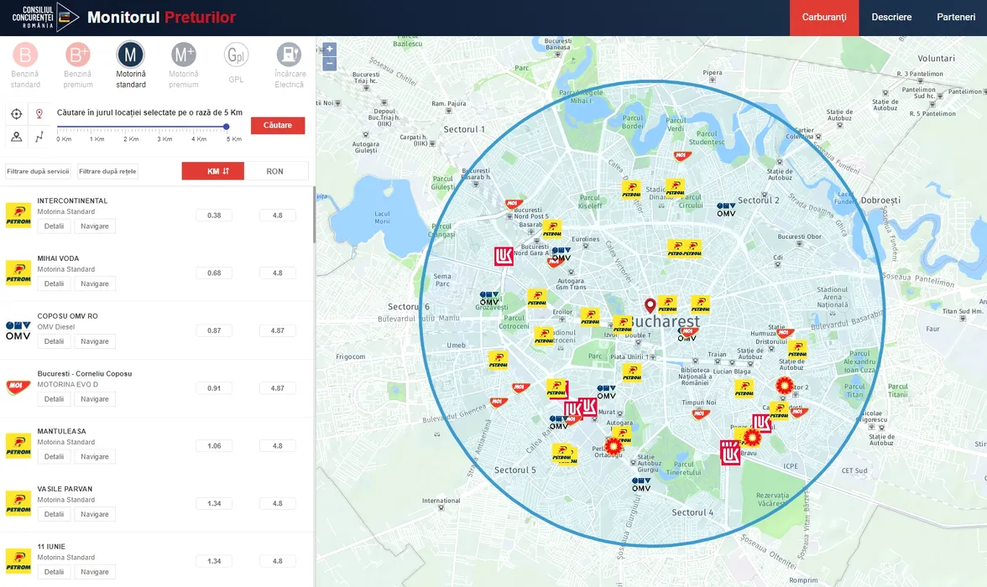The height and width of the screenshot is (587, 987).
Task: Select the Motorină standard fuel icon
Action: click(130, 55)
